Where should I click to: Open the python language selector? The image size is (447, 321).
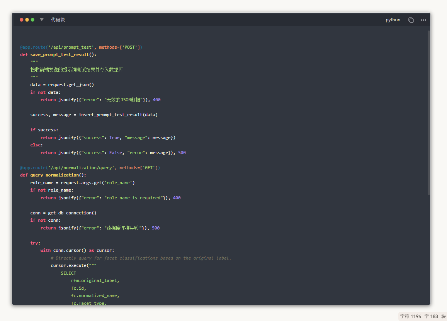pos(393,20)
